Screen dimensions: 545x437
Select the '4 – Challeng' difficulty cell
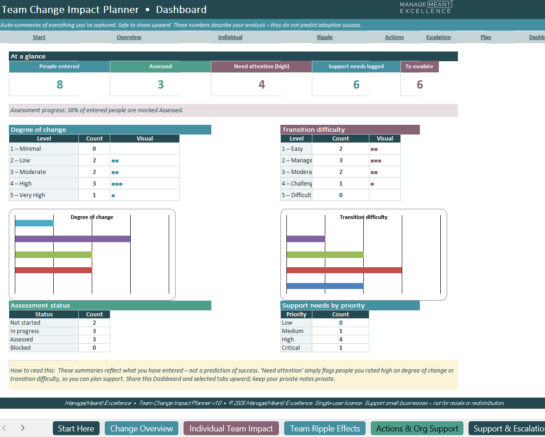tap(297, 183)
